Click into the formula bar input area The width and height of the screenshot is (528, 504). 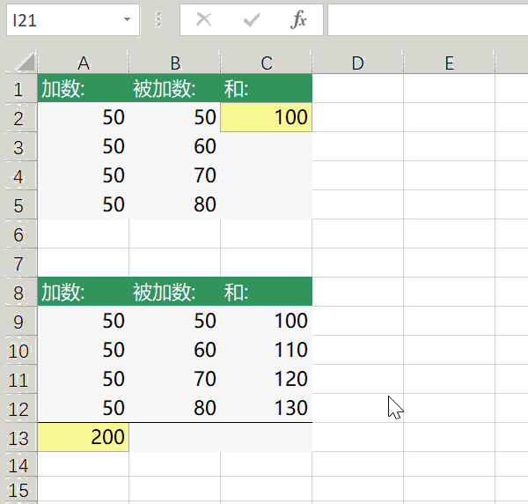click(x=428, y=20)
